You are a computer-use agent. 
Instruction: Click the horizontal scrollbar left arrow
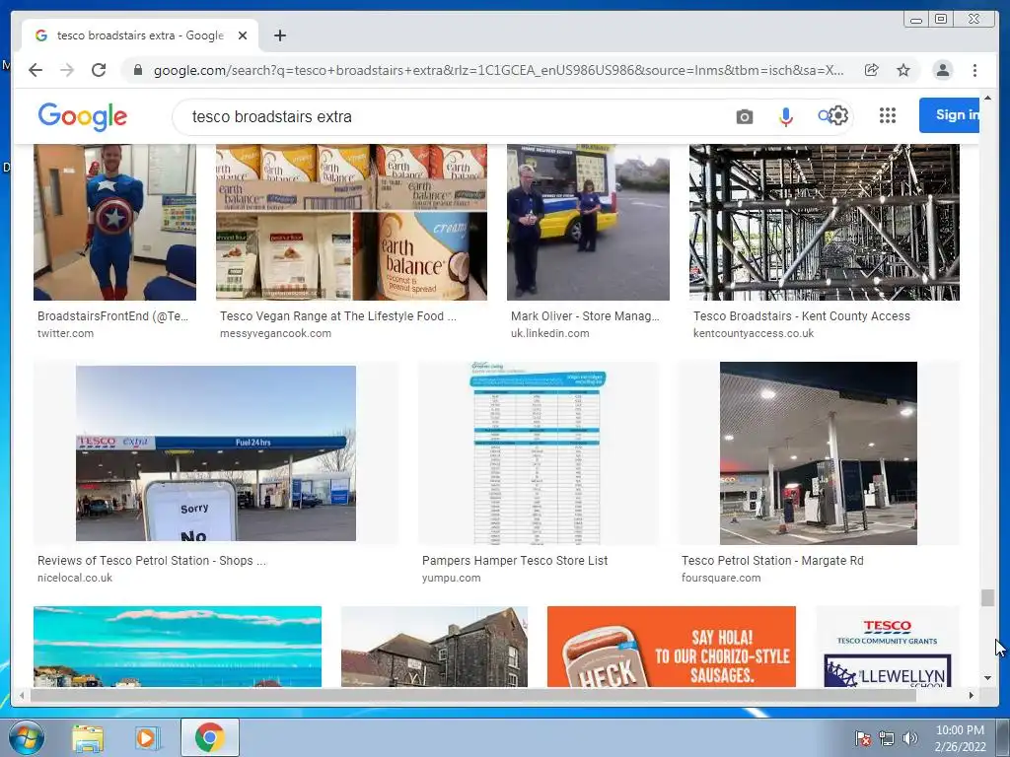click(22, 695)
